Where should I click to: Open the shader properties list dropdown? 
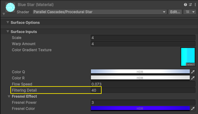190,12
